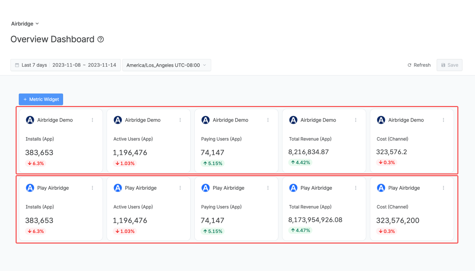
Task: Click Play Airbridge app logo on Cost card
Action: pos(381,188)
